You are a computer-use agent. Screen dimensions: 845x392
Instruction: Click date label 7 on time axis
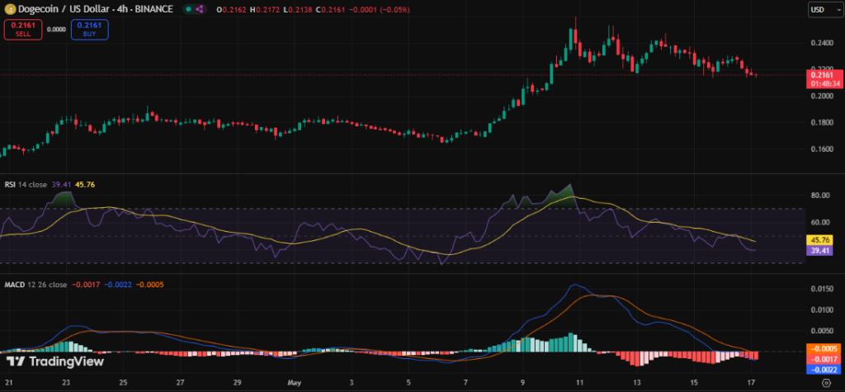coord(466,382)
